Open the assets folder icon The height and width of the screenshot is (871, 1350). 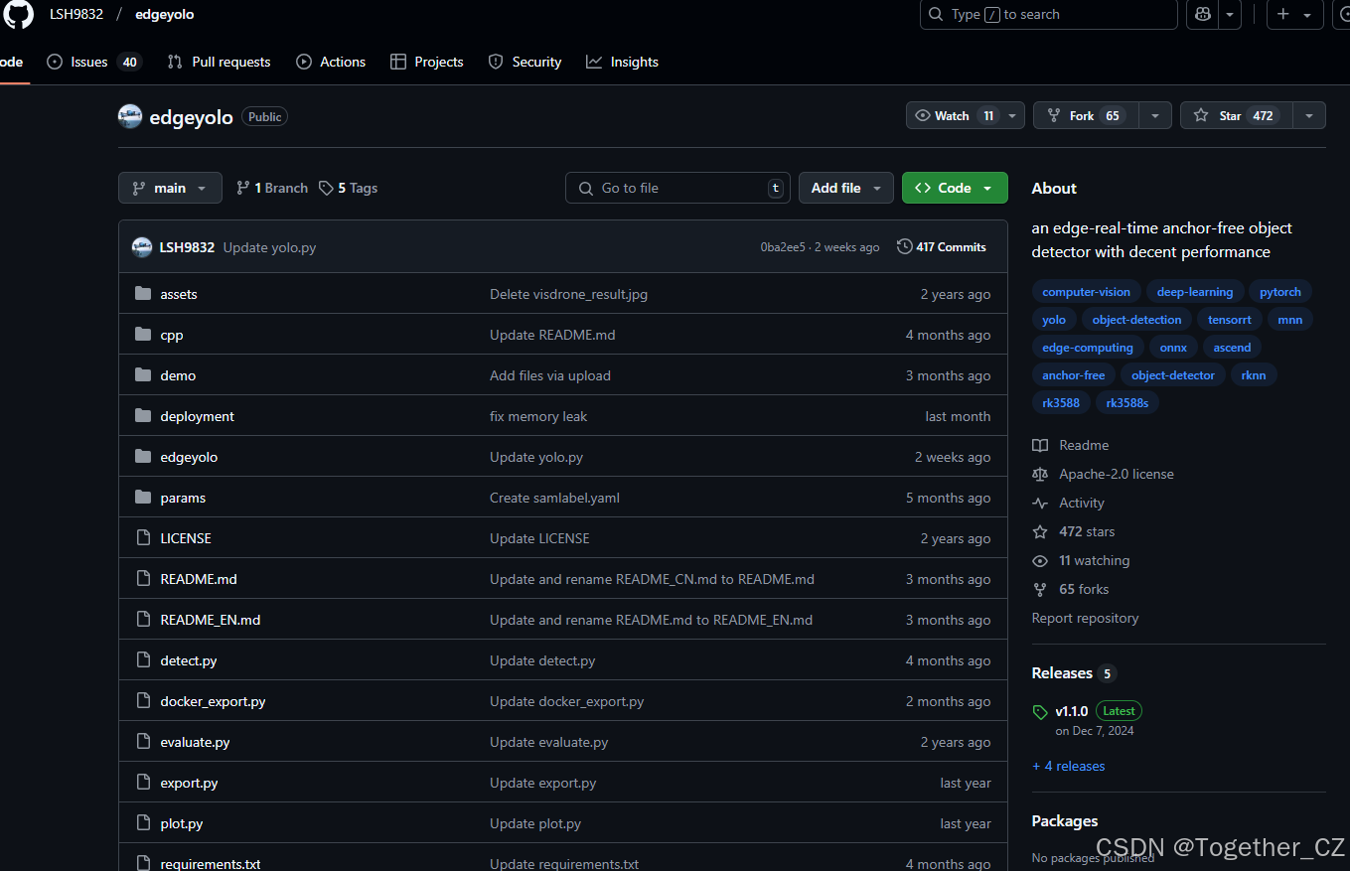pyautogui.click(x=143, y=294)
